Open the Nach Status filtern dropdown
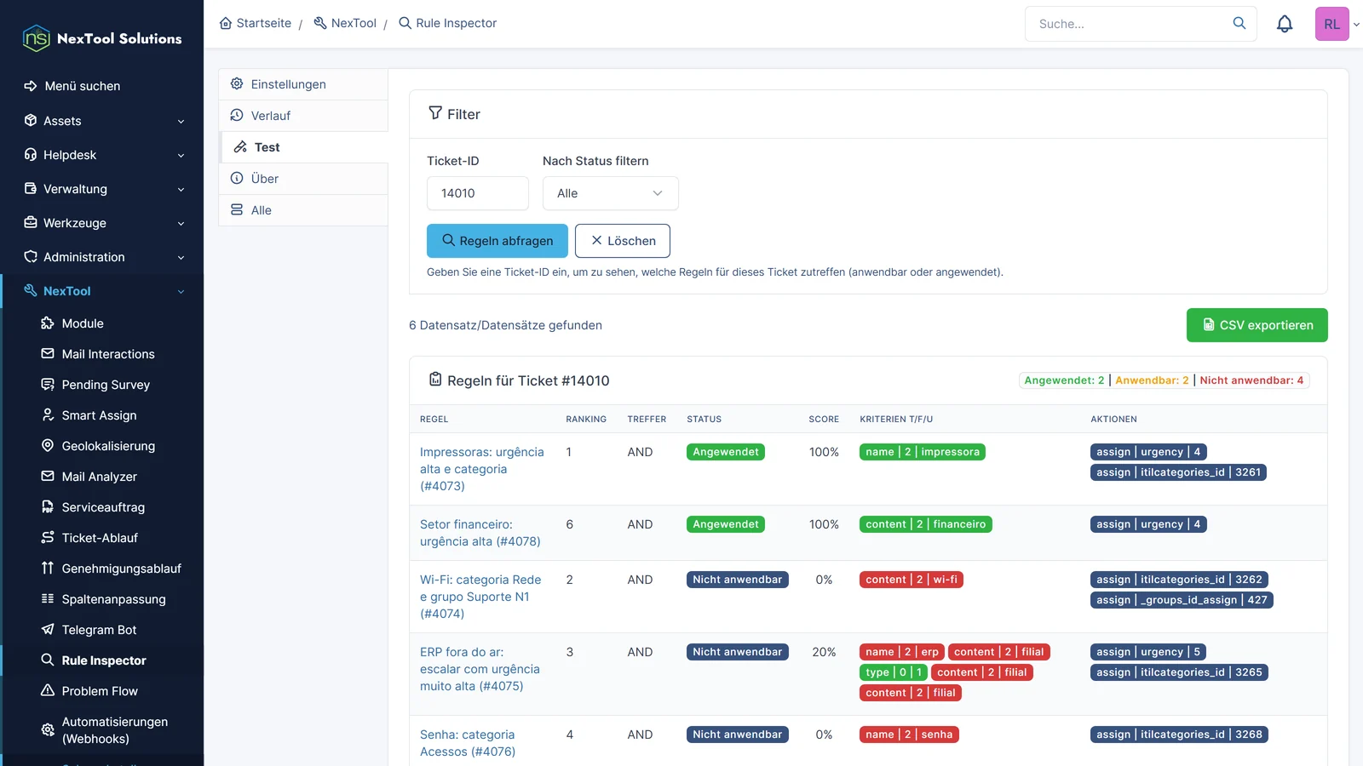This screenshot has height=766, width=1363. (x=610, y=193)
